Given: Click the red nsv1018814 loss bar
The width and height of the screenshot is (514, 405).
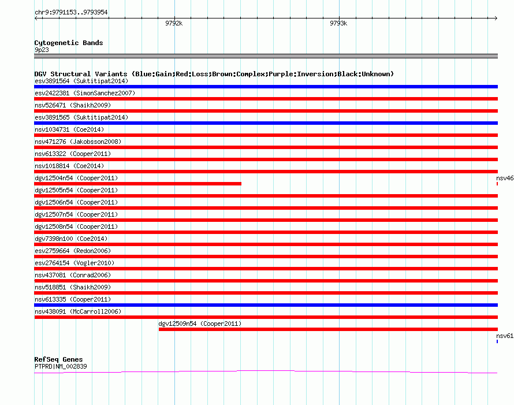Looking at the screenshot, I should pos(266,172).
